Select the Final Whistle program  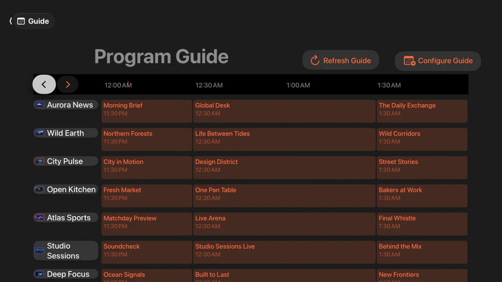[422, 224]
